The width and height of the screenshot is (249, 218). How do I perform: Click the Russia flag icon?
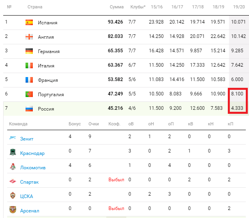29,109
